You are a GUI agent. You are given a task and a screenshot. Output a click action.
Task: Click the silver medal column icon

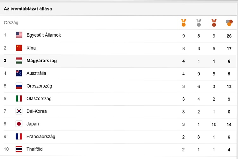pos(199,23)
